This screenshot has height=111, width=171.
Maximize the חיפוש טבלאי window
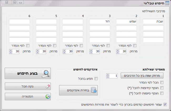click(x=15, y=2)
